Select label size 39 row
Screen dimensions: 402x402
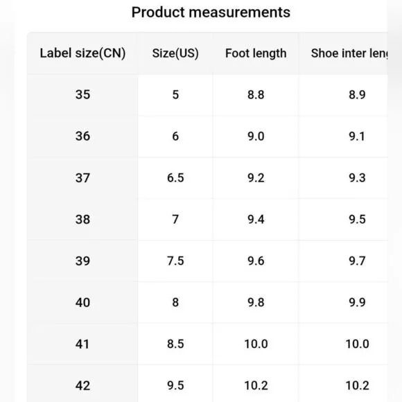[x=207, y=261]
